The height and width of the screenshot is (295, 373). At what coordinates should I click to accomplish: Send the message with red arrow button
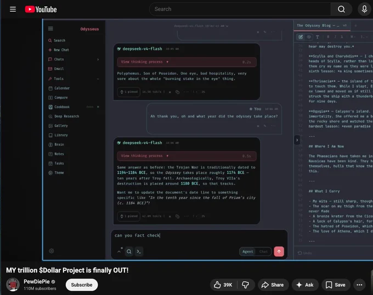pyautogui.click(x=279, y=252)
